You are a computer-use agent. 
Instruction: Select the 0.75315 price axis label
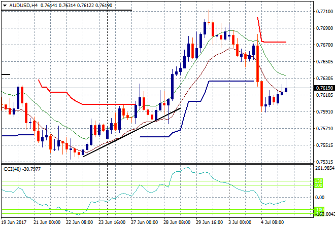pyautogui.click(x=324, y=162)
